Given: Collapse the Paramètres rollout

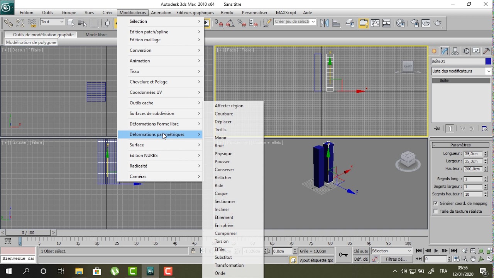Looking at the screenshot, I should 460,145.
